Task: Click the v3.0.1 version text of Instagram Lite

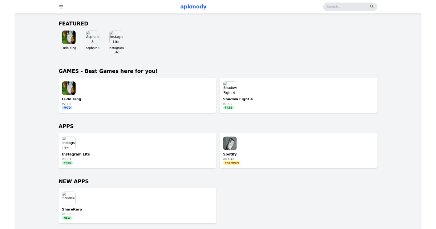Action: 66,159
